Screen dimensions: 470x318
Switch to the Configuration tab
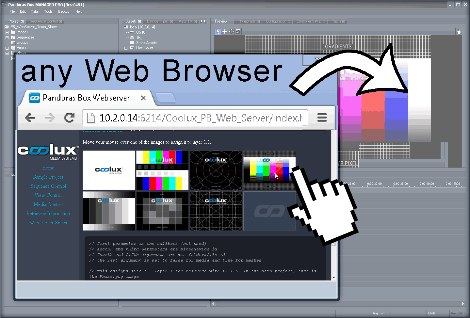(276, 21)
